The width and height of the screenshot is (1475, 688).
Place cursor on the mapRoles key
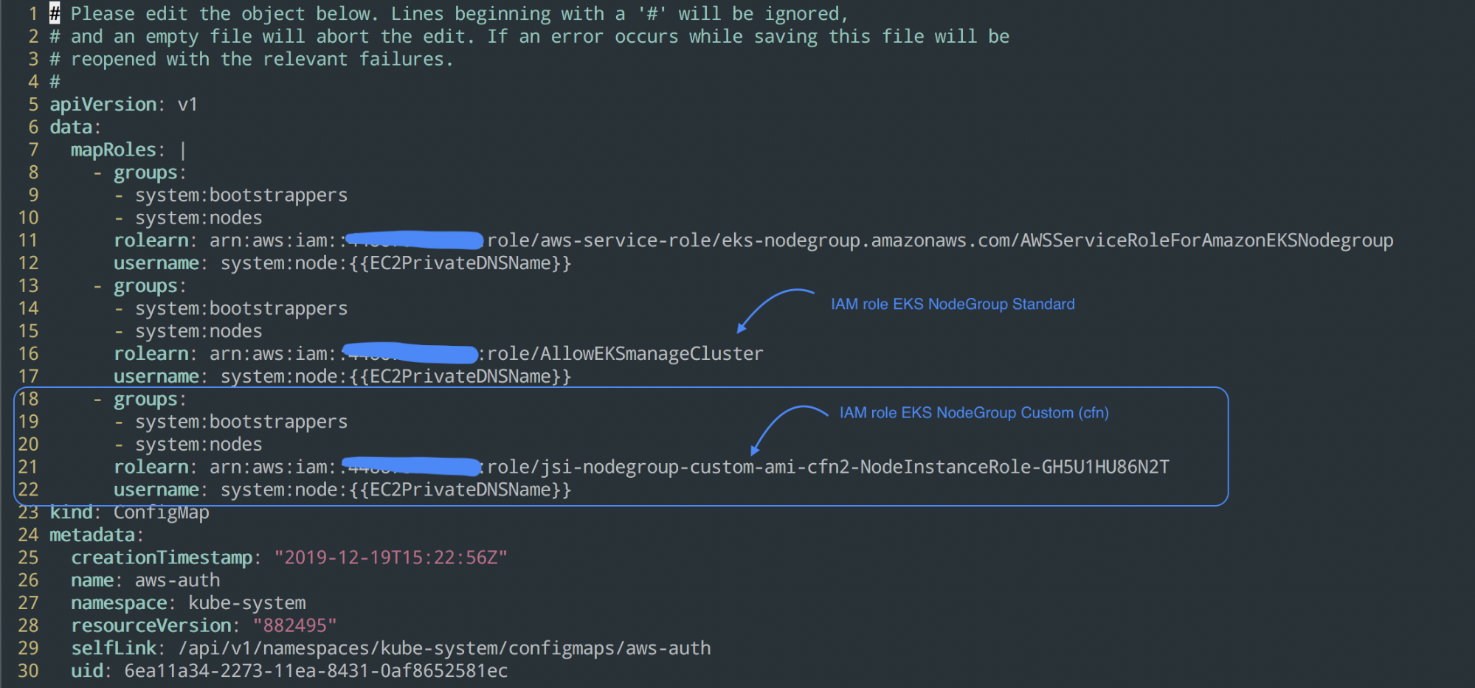click(x=113, y=150)
